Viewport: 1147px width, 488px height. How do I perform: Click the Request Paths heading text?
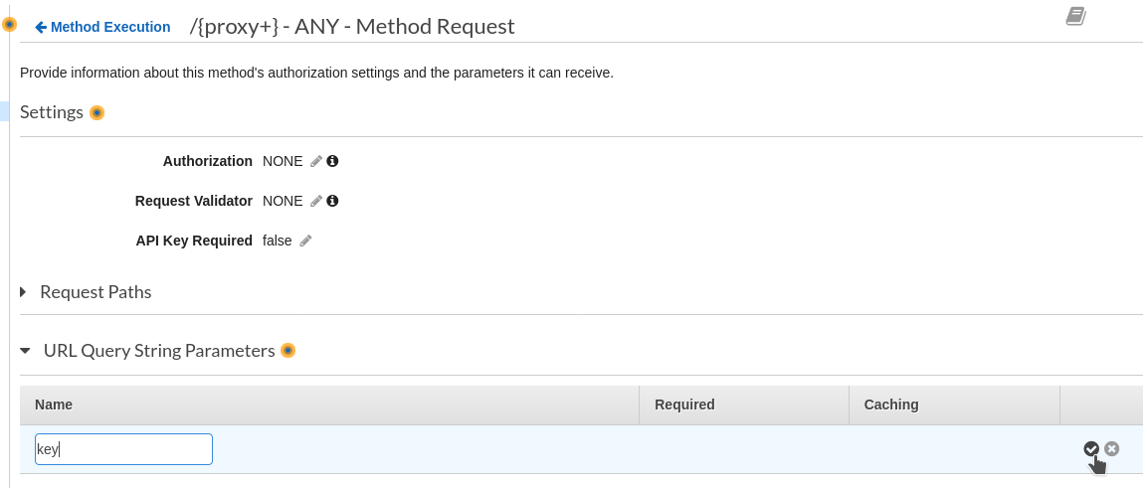(x=96, y=292)
